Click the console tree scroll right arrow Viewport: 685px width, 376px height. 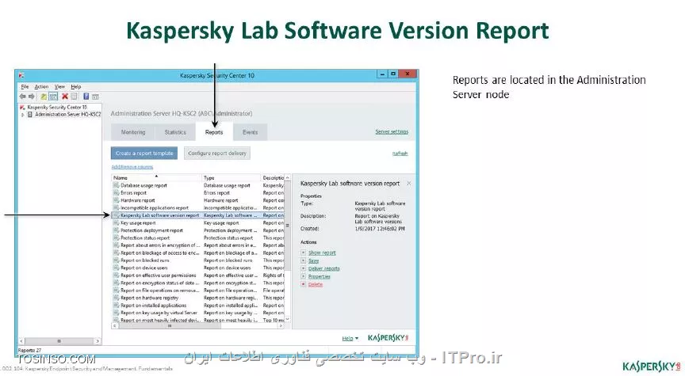pyautogui.click(x=98, y=341)
